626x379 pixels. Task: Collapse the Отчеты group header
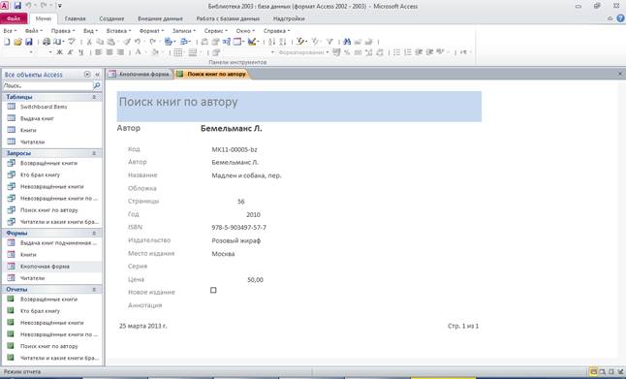94,289
